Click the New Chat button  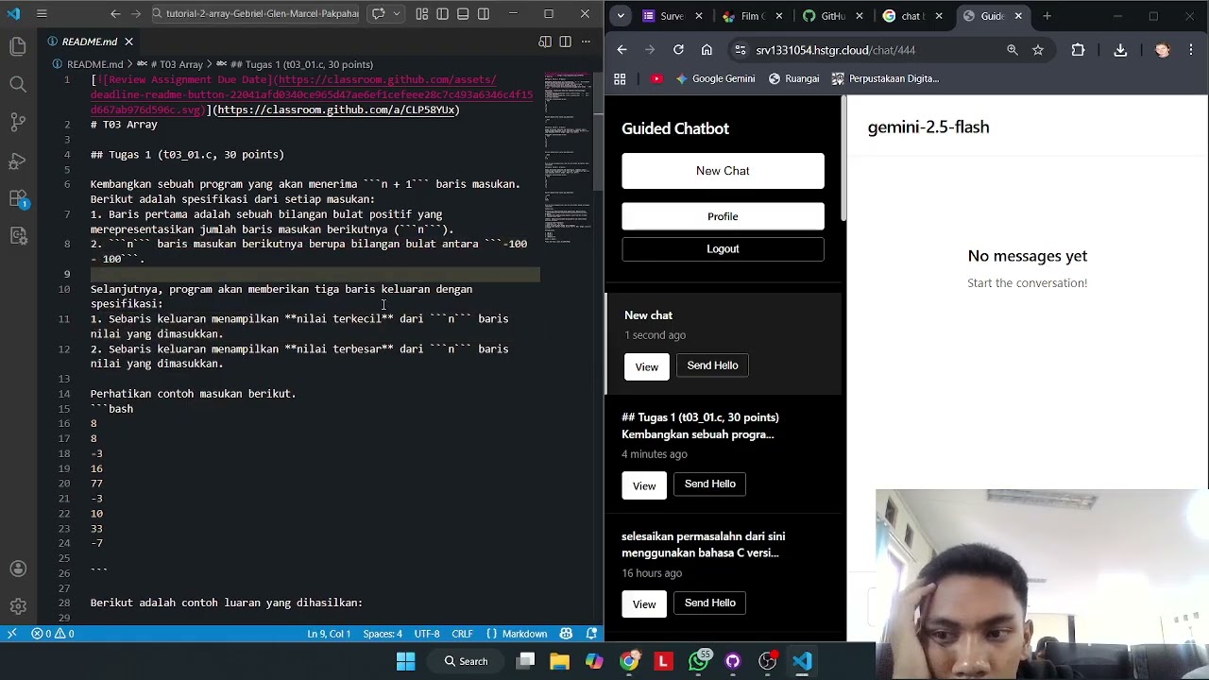(723, 171)
